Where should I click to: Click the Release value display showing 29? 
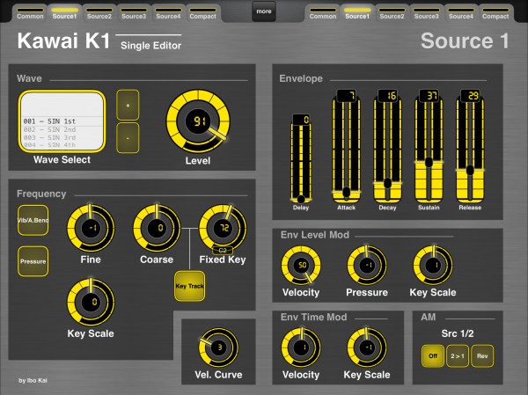click(x=471, y=96)
